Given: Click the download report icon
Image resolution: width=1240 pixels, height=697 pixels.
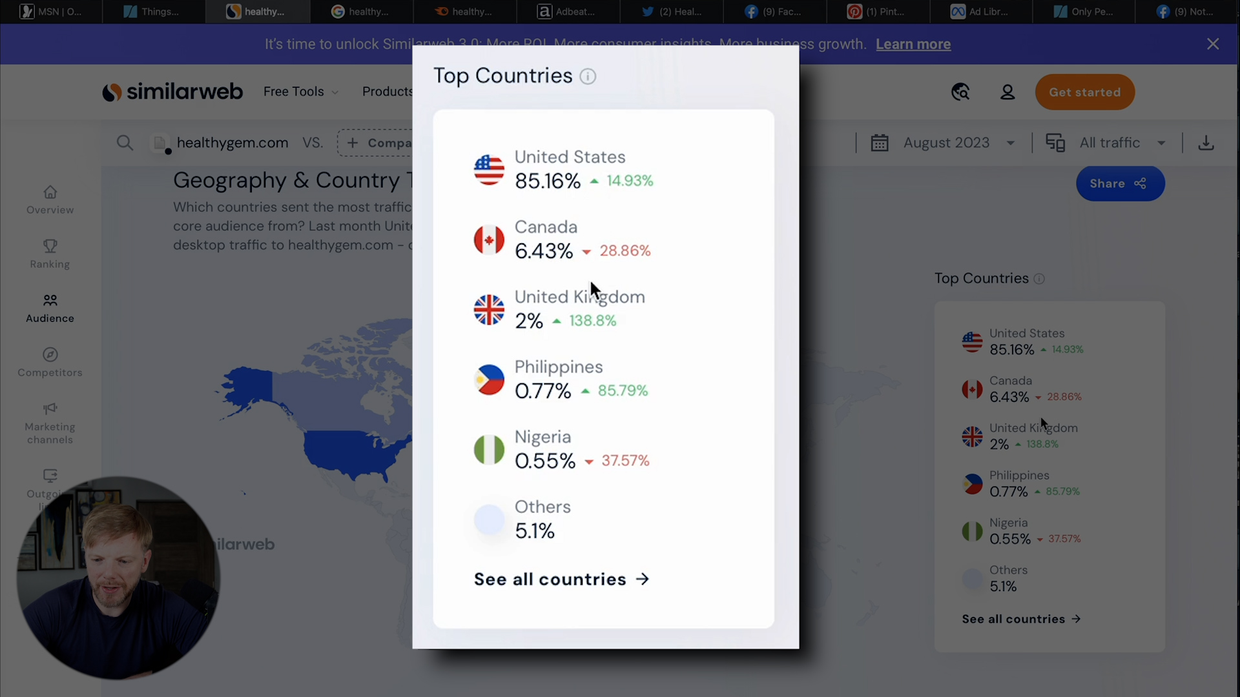Looking at the screenshot, I should tap(1206, 143).
